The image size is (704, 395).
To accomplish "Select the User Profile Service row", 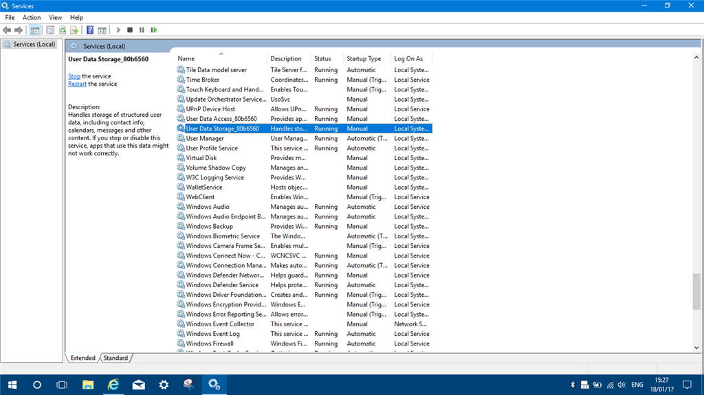I will 304,148.
